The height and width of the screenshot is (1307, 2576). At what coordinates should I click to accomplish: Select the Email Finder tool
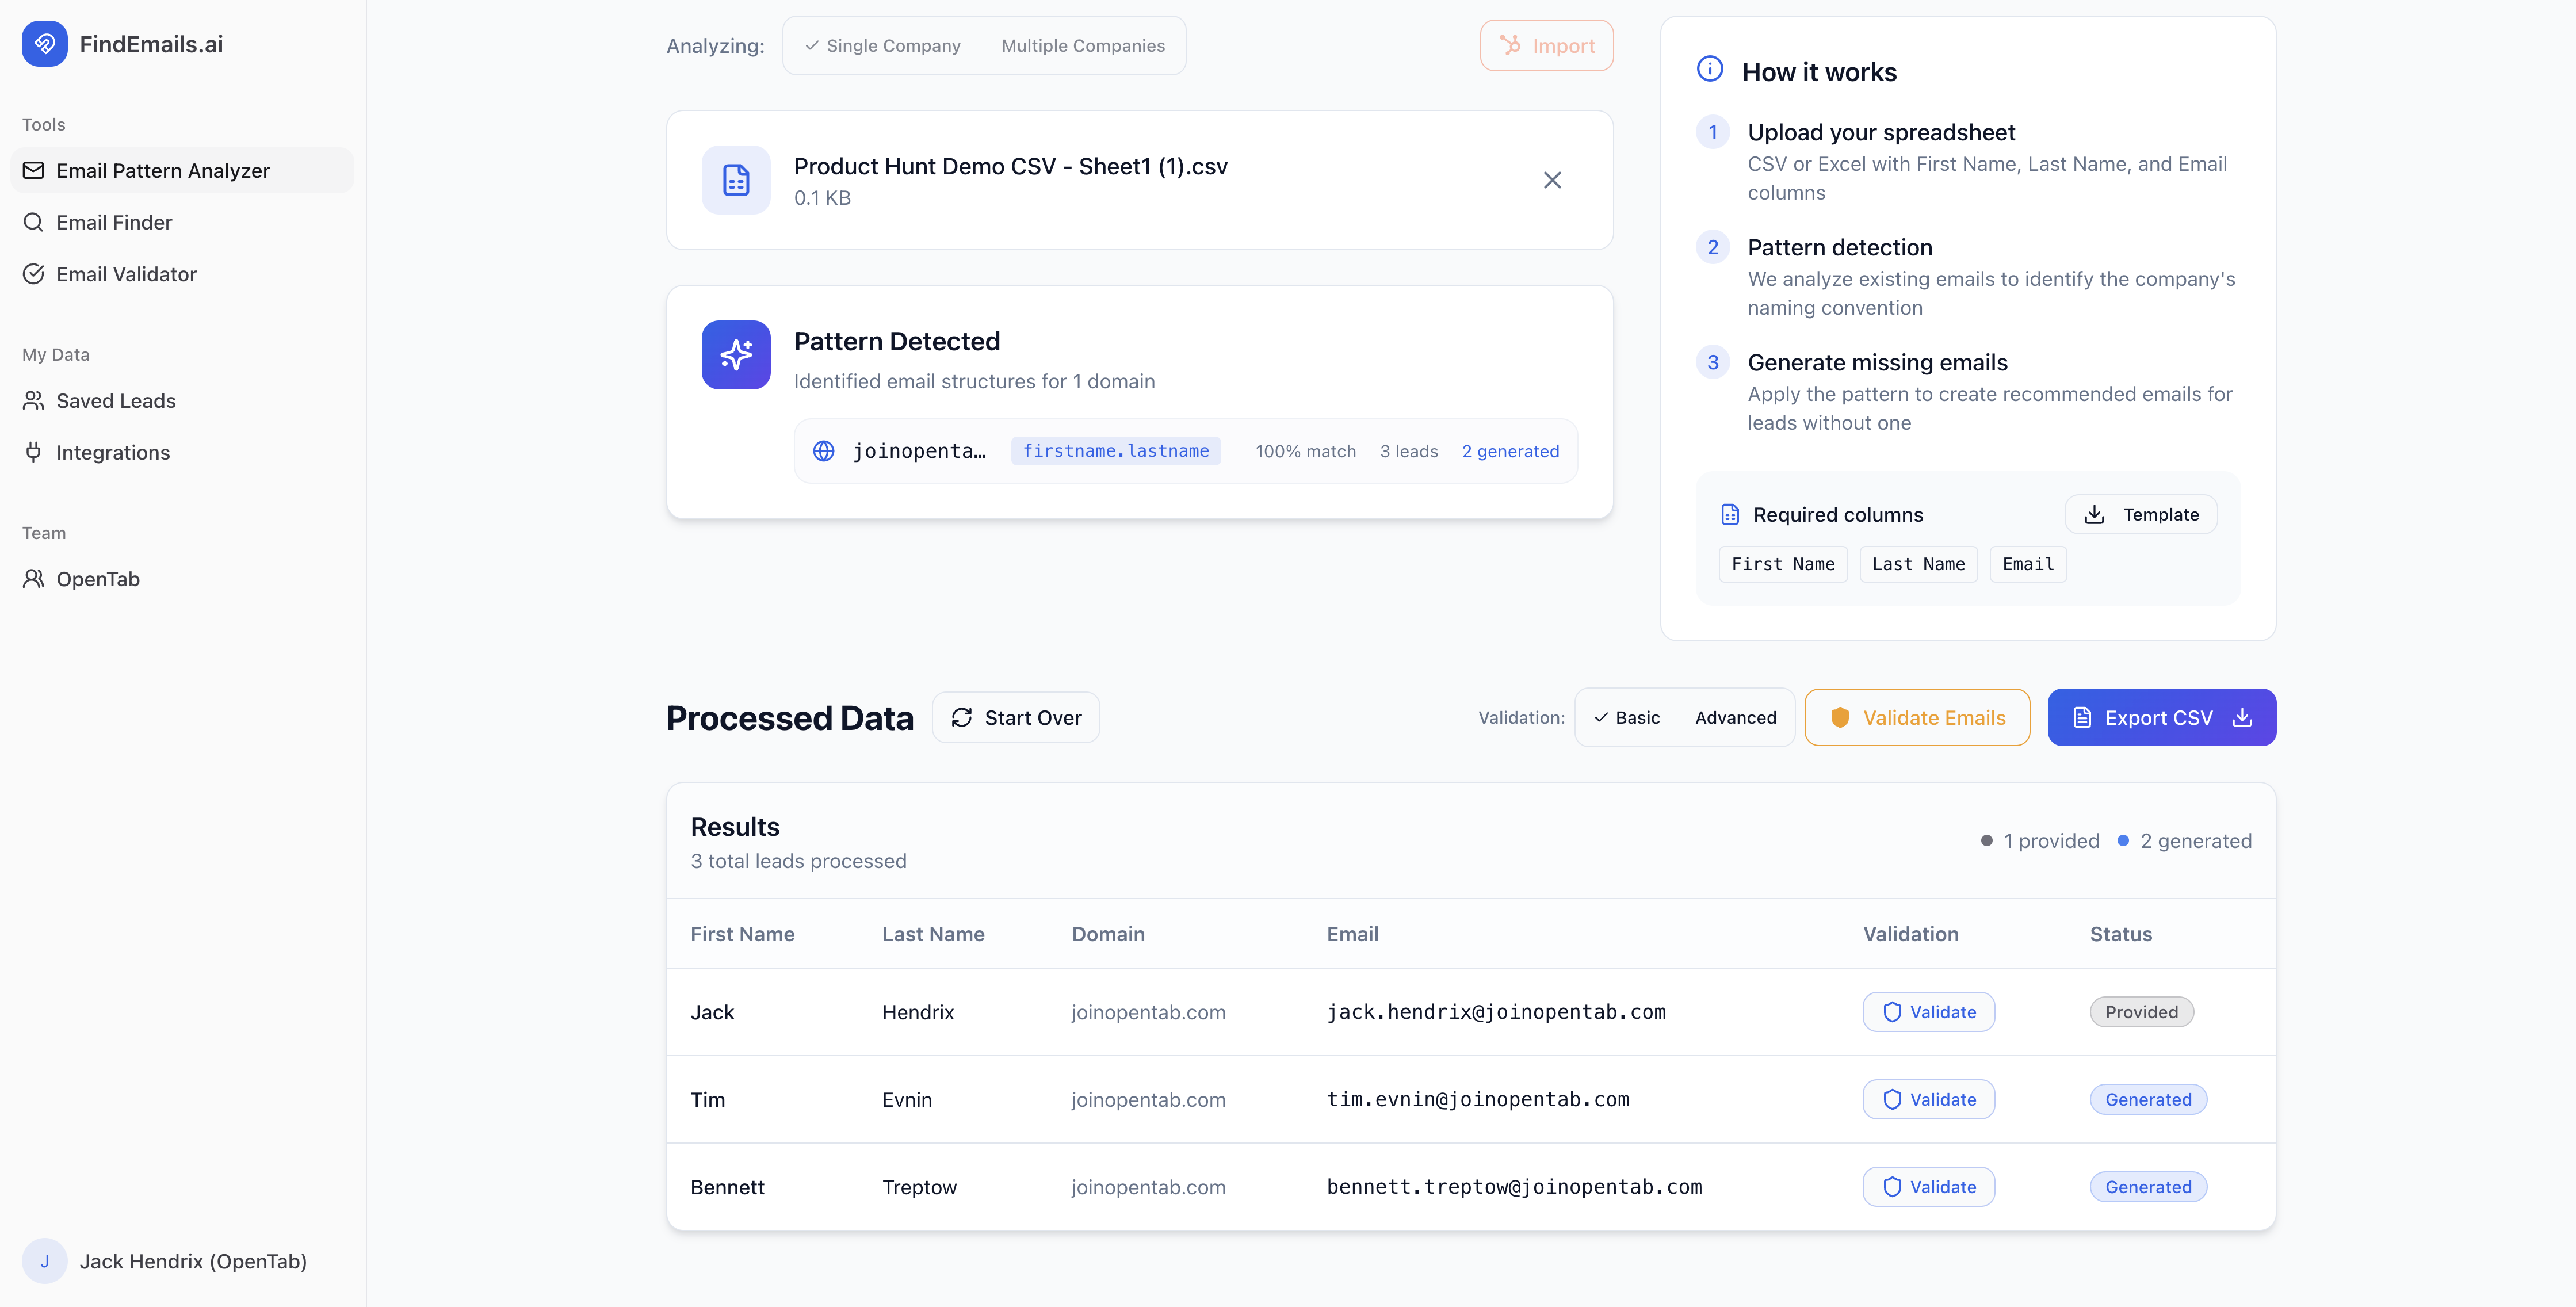pos(116,222)
